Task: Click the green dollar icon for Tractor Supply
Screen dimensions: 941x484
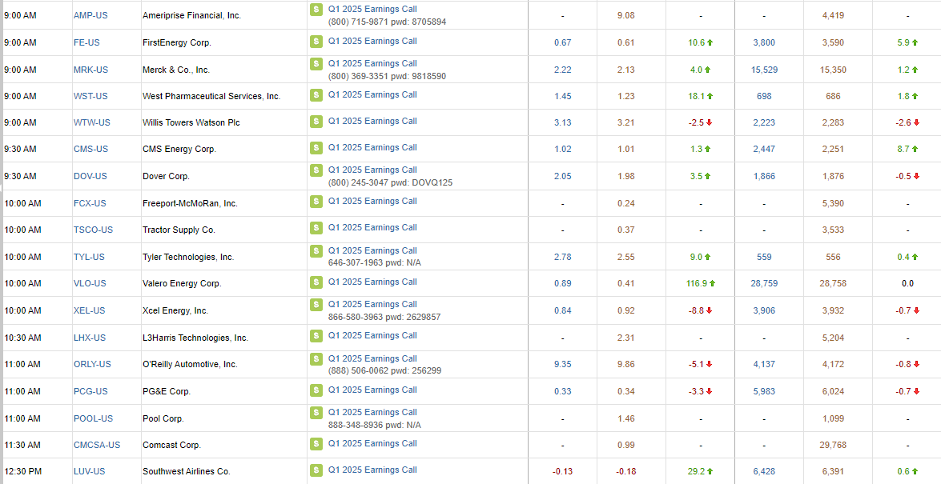Action: [x=316, y=227]
